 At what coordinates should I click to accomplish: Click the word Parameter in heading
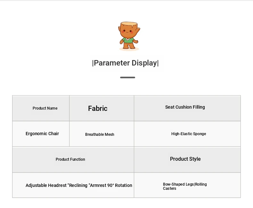[112, 63]
